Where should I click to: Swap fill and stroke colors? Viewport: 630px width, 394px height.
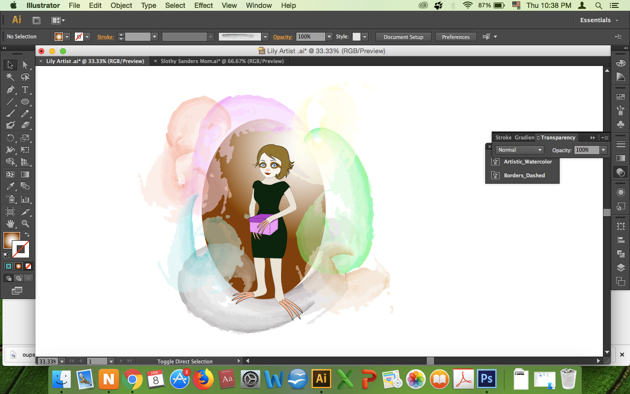tap(27, 235)
